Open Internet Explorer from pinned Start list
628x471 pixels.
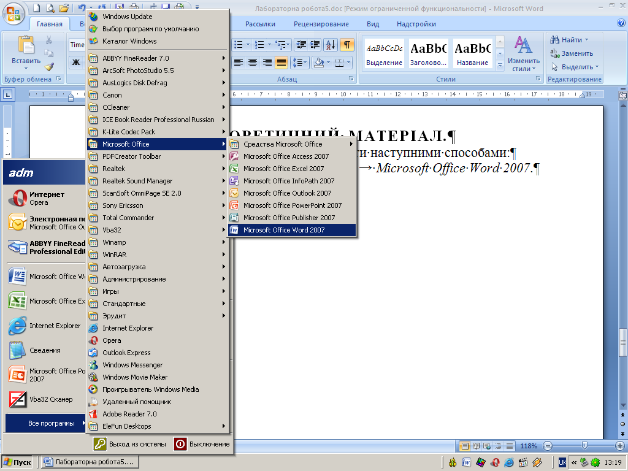(45, 326)
